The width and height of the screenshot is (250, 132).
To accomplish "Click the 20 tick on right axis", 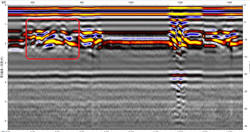I will pyautogui.click(x=246, y=74).
